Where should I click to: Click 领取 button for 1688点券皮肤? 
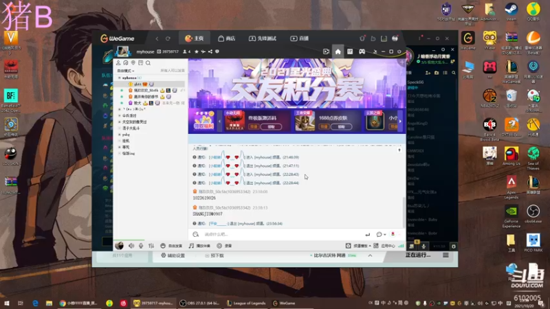pos(341,126)
